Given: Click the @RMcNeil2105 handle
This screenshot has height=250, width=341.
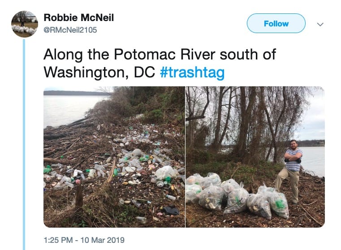Looking at the screenshot, I should 70,30.
